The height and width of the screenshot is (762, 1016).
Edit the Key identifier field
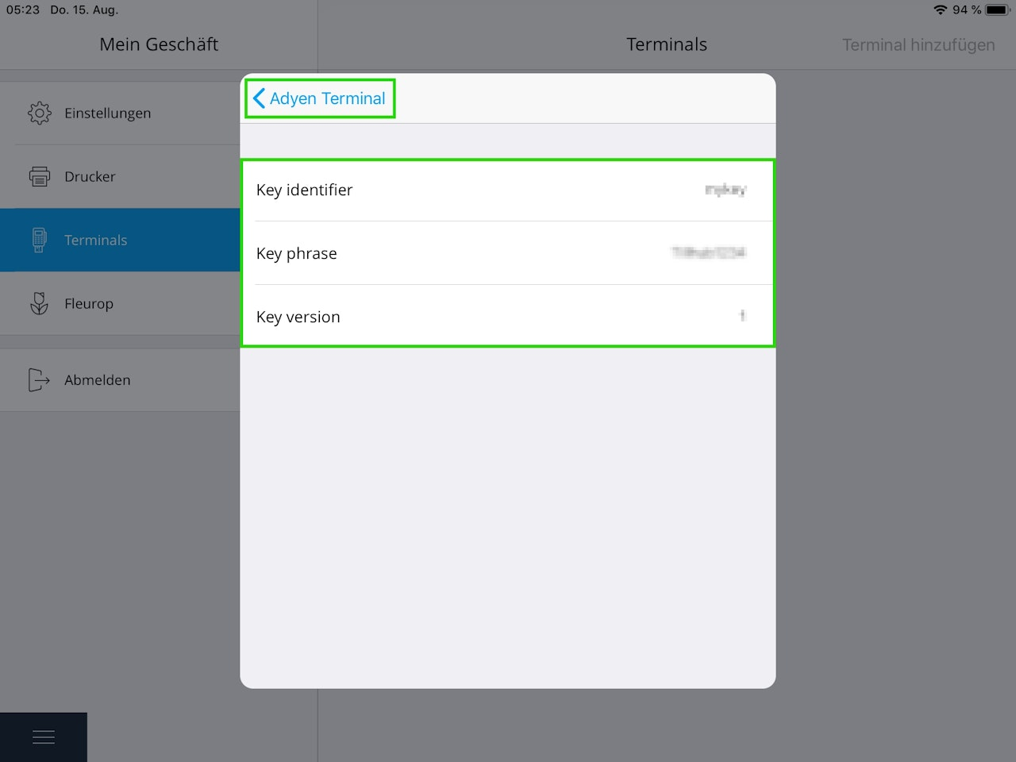(x=507, y=190)
